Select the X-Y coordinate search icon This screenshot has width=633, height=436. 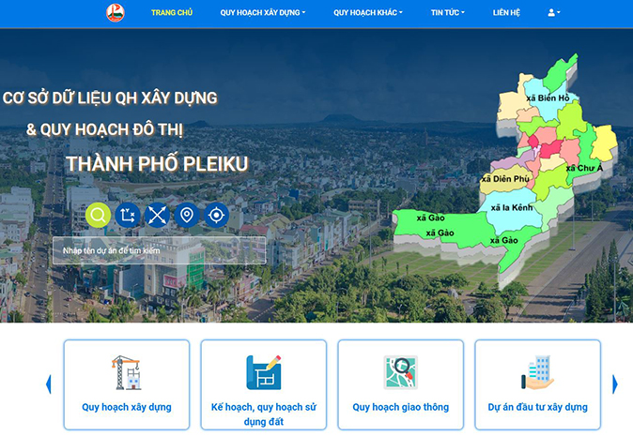tap(128, 215)
